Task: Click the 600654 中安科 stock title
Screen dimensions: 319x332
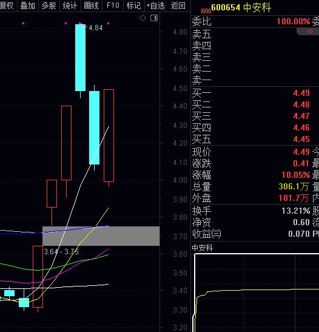Action: [241, 8]
